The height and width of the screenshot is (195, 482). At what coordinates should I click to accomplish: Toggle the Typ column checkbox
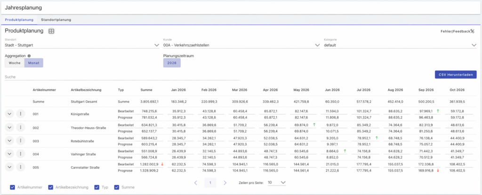pyautogui.click(x=97, y=187)
